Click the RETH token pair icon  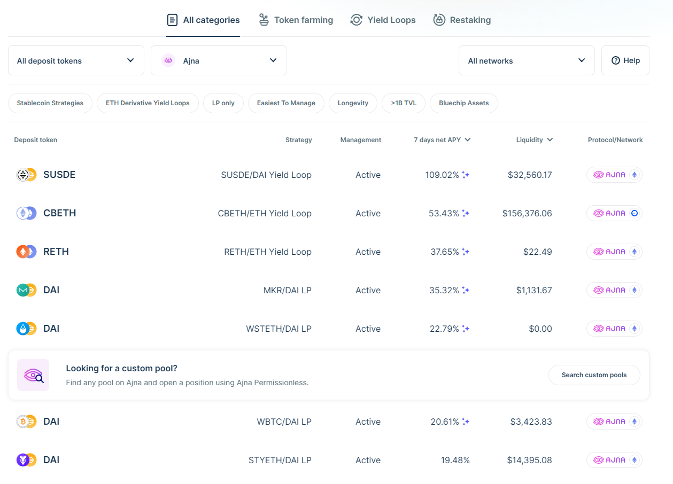tap(26, 252)
